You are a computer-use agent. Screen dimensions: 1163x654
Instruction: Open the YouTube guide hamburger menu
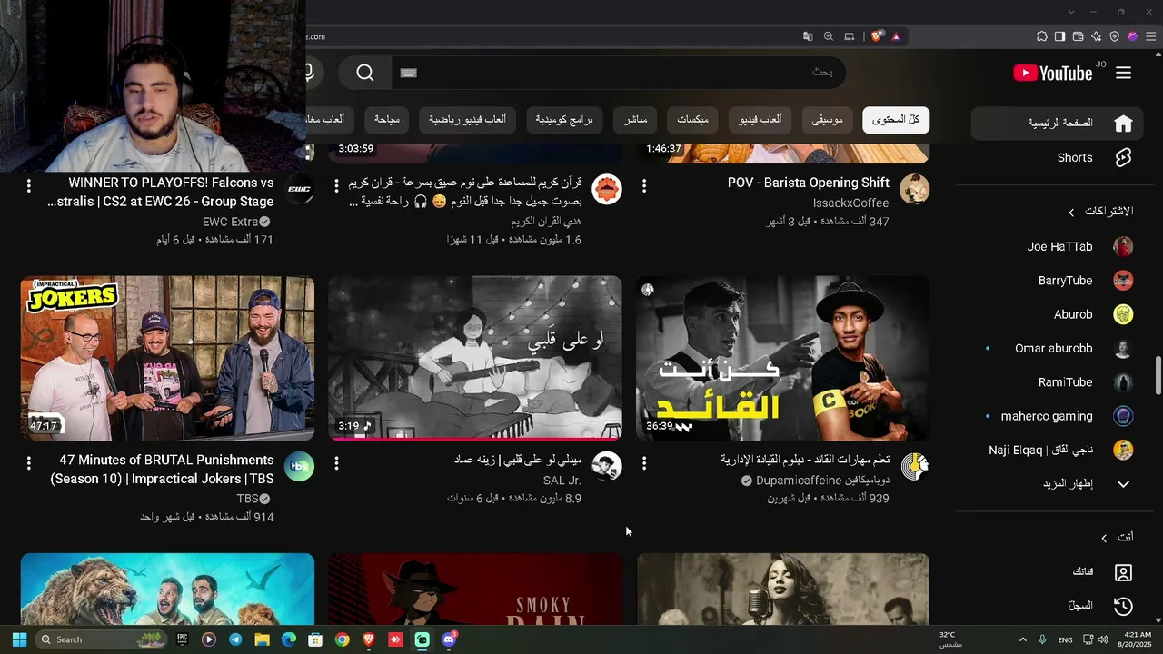(1124, 73)
